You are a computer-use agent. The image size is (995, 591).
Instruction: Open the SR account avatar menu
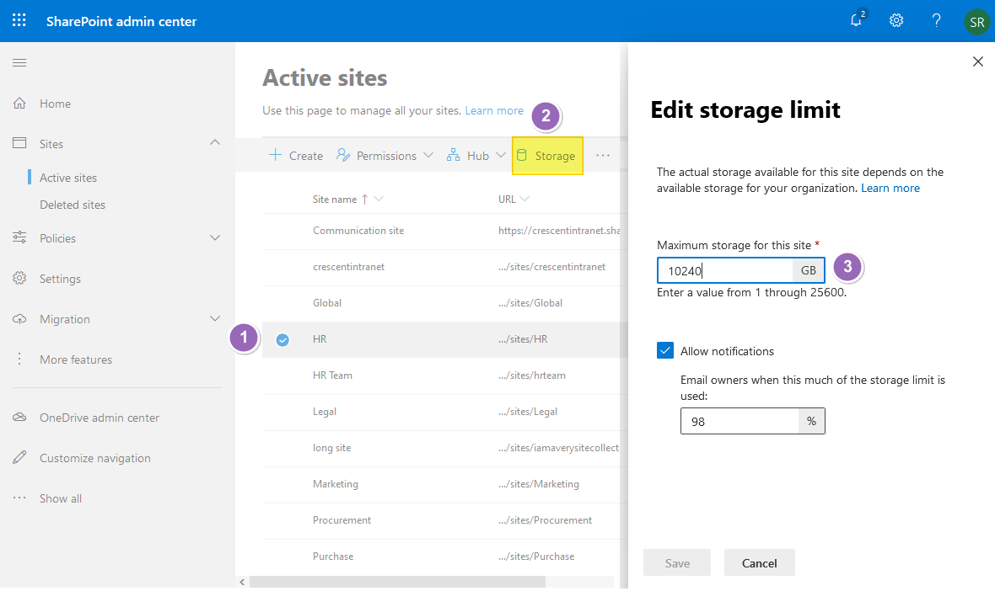click(976, 21)
